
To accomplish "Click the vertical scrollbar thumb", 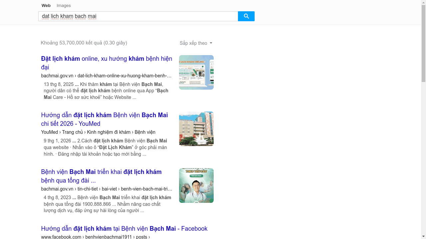I will coord(423,43).
